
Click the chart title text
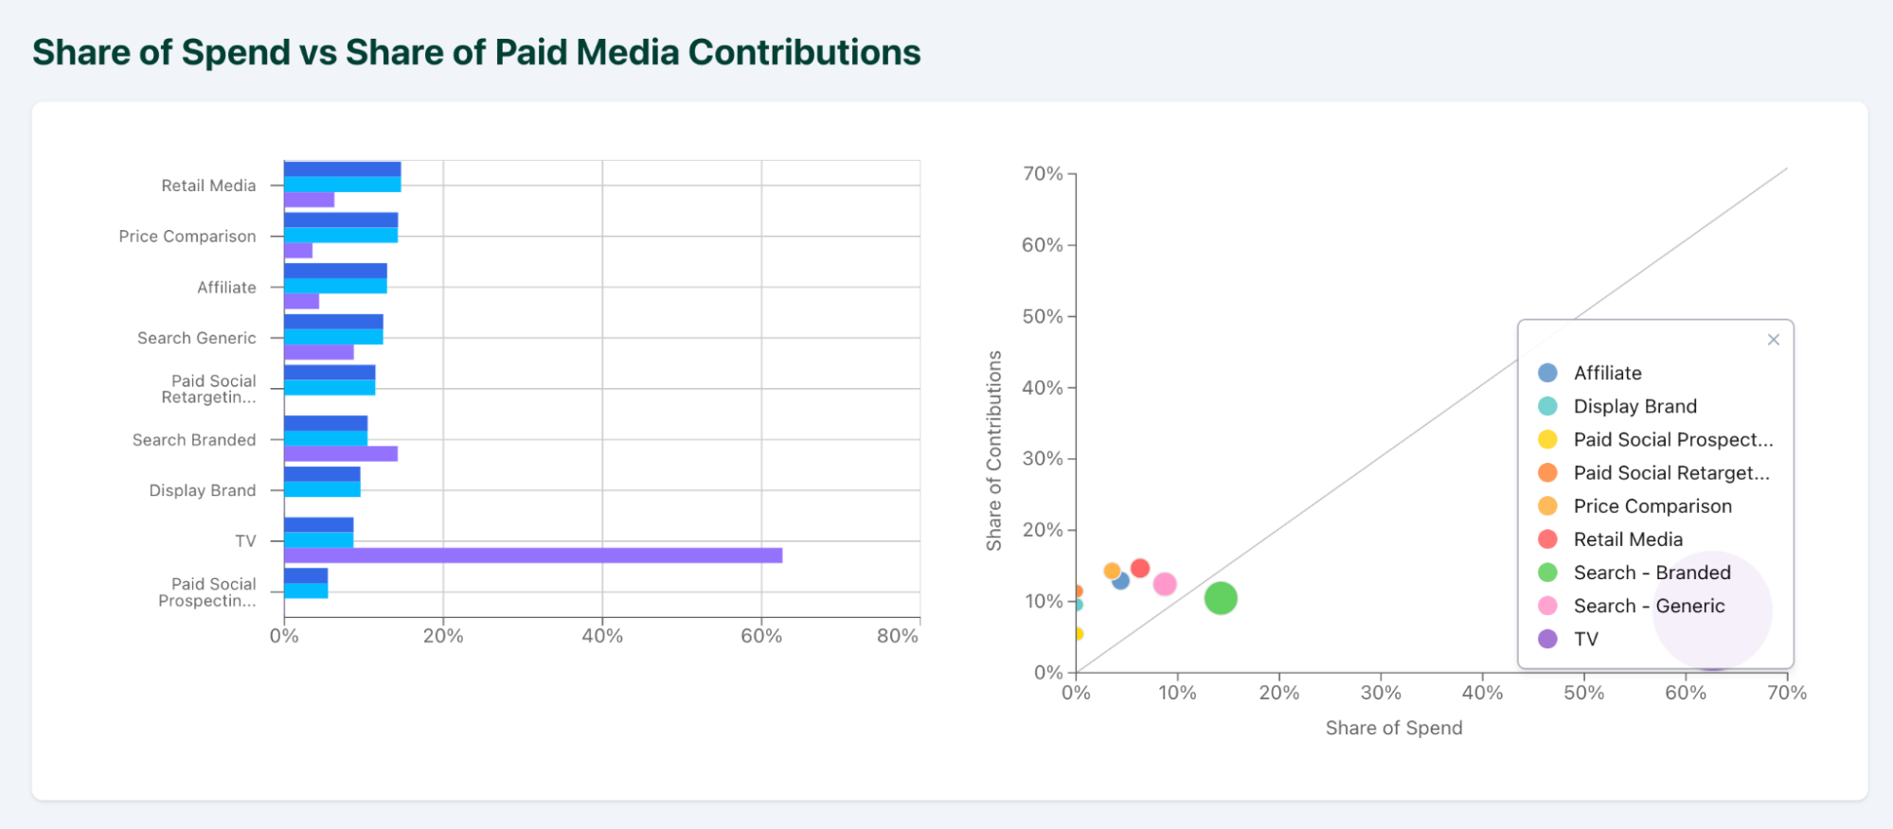point(475,52)
